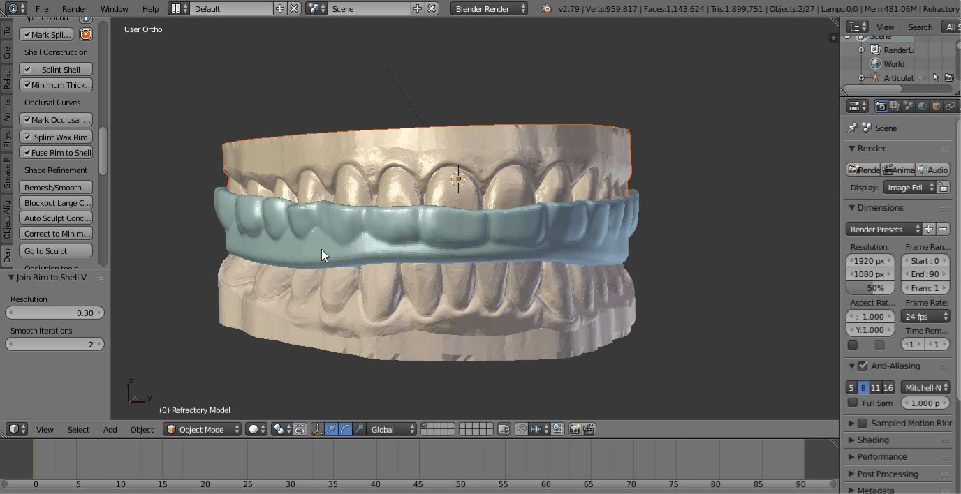Toggle Mark Occlusal checkbox
Screen dimensions: 961x494
point(27,120)
